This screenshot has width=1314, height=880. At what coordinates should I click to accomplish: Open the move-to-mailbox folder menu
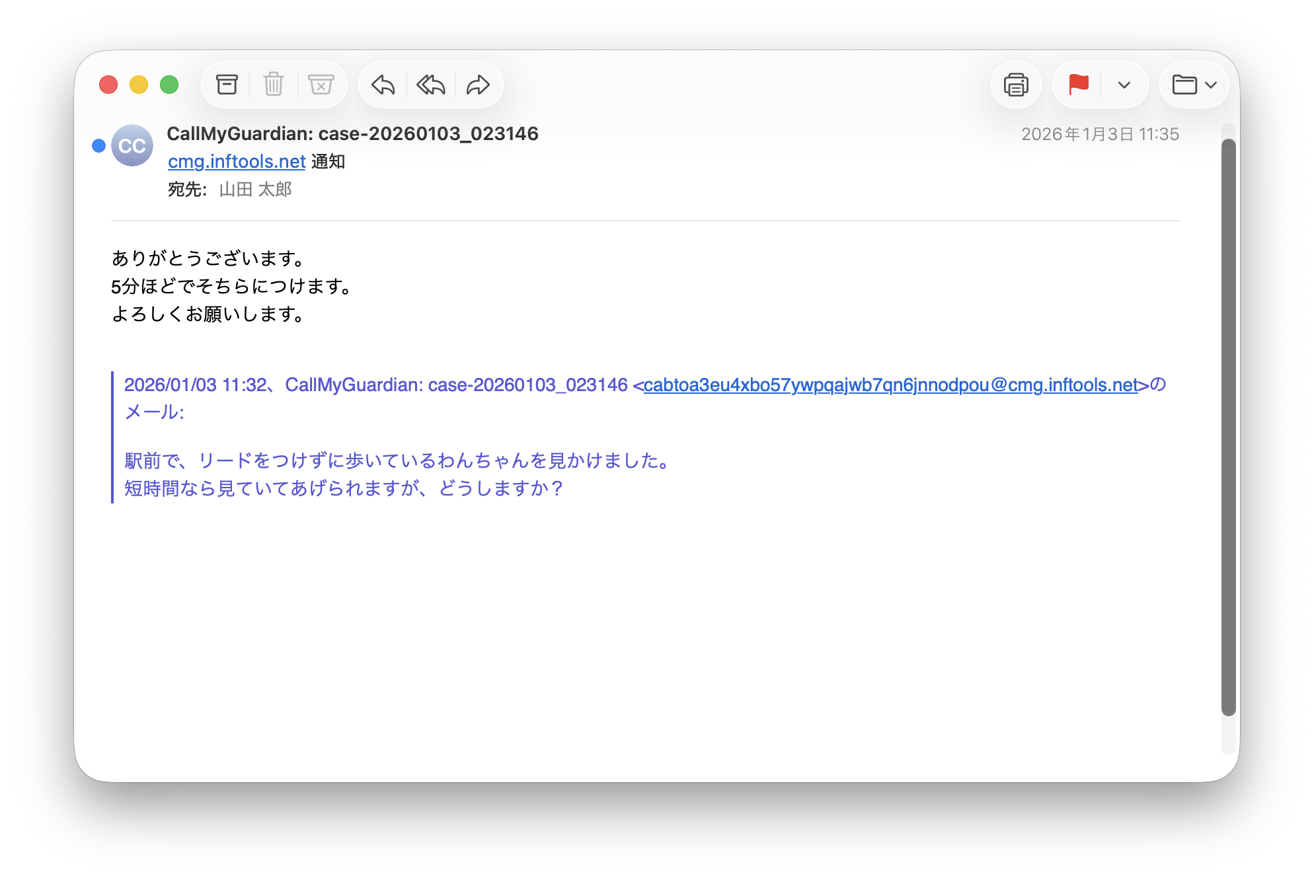tap(1194, 85)
